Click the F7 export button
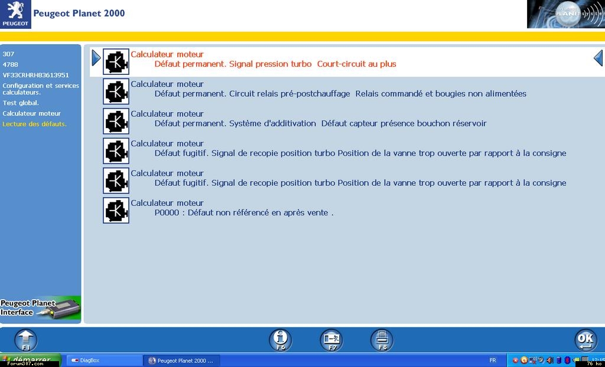This screenshot has height=367, width=605. (331, 340)
